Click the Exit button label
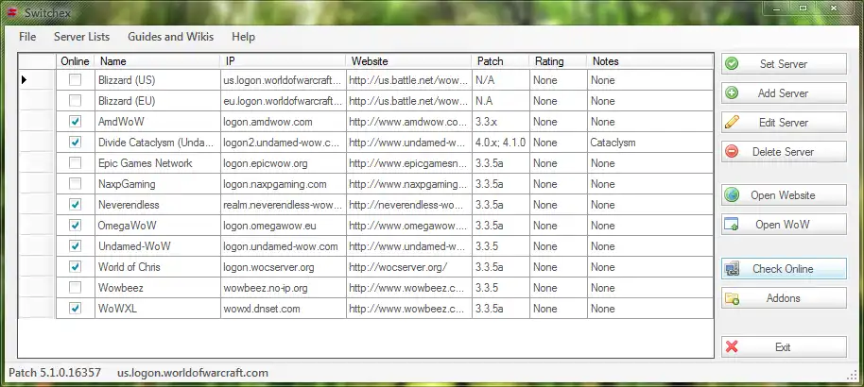This screenshot has height=387, width=864. point(783,346)
